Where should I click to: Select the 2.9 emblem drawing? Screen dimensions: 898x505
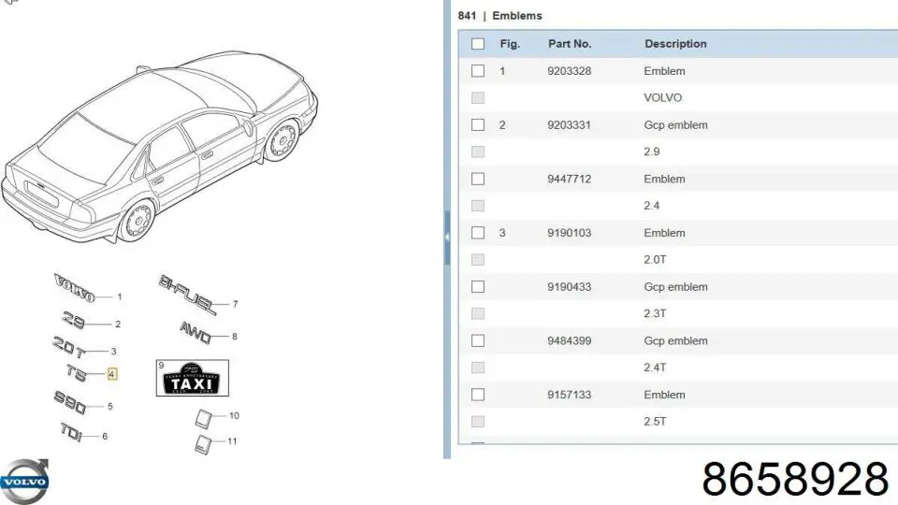[x=73, y=320]
